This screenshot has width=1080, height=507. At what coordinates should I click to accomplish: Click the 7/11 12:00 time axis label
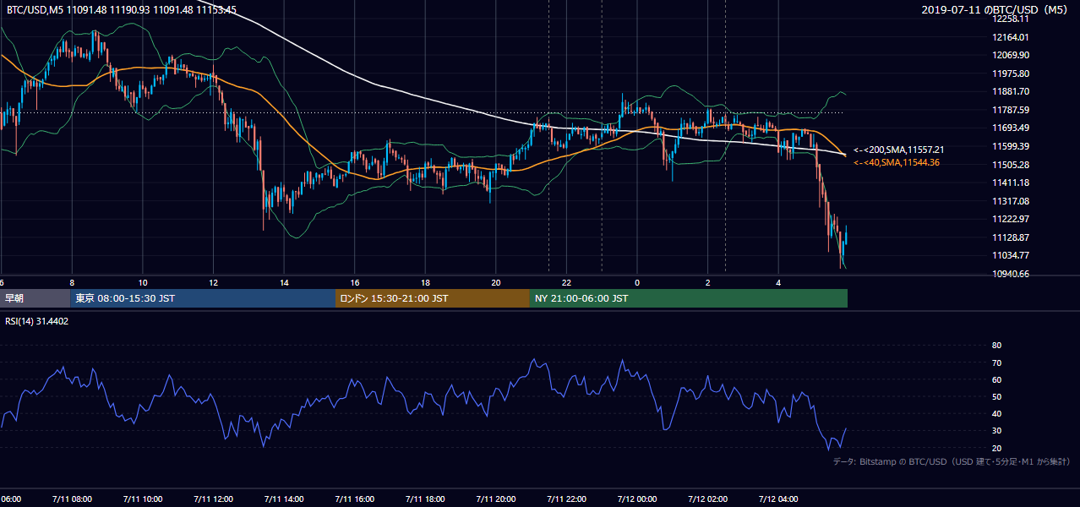click(213, 499)
